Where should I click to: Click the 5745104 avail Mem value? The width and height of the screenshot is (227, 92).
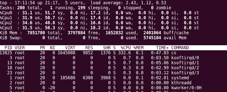152,38
